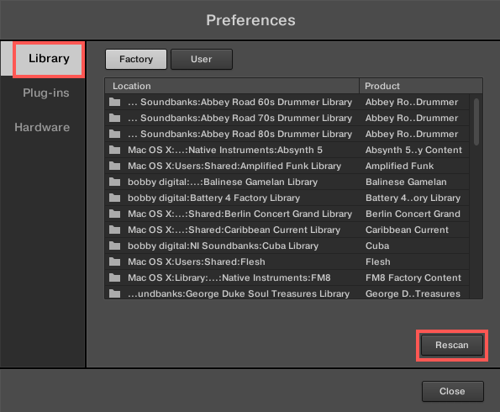The width and height of the screenshot is (500, 412).
Task: Sort list by Location column header
Action: coord(232,86)
